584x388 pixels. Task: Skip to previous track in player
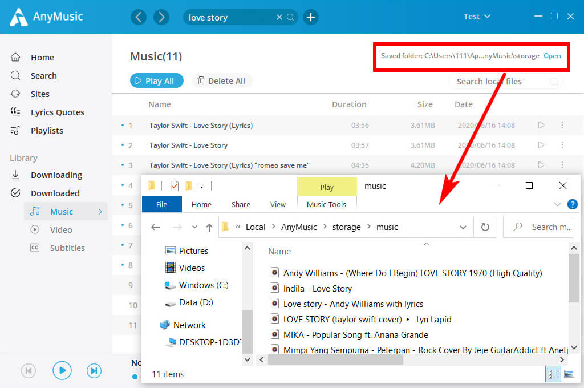coord(29,371)
